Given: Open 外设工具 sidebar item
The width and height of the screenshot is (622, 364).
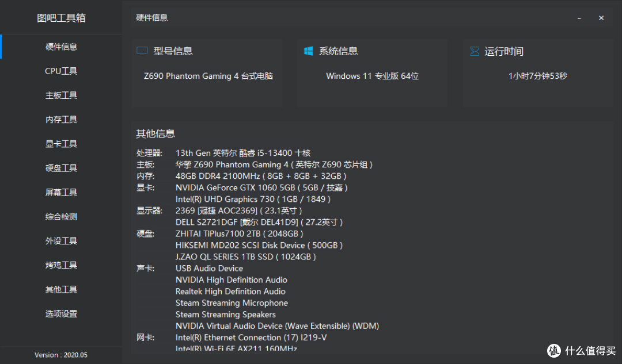Looking at the screenshot, I should point(61,241).
